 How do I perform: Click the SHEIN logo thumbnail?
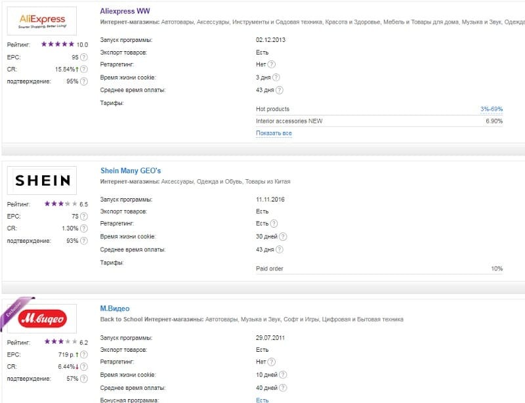[x=41, y=180]
